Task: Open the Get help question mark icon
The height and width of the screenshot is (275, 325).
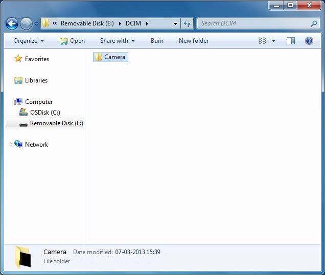Action: [309, 41]
